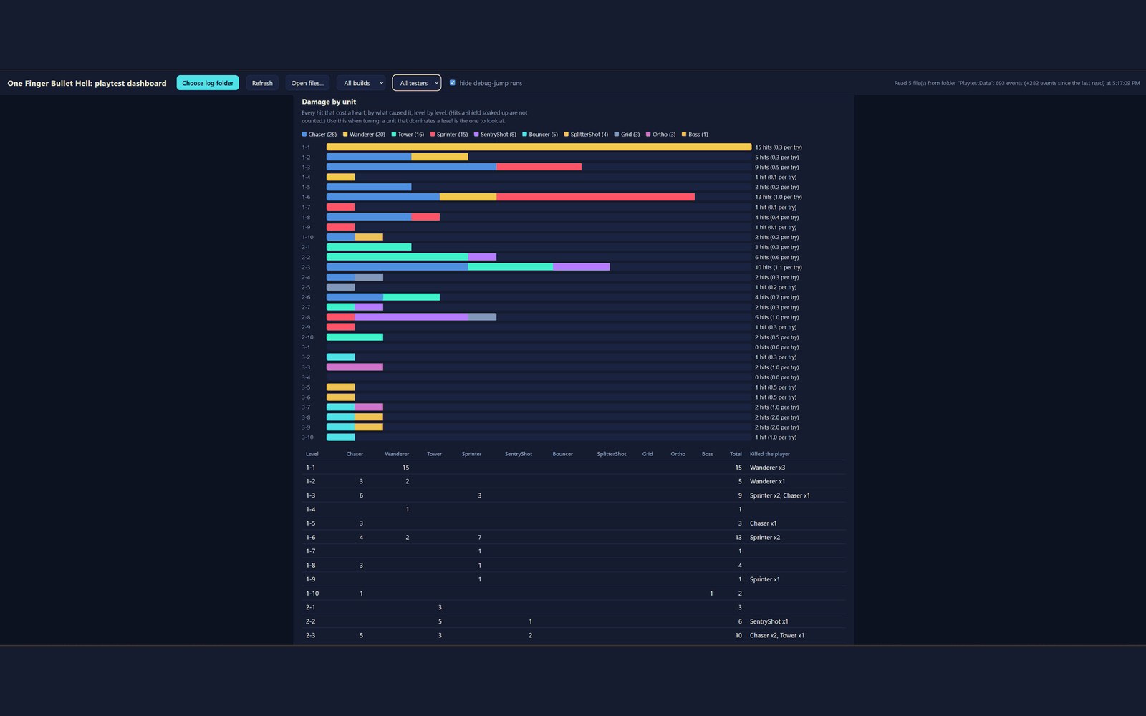Click the 'Damage by unit' heading

[329, 102]
